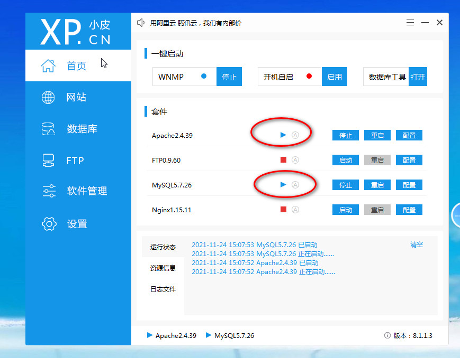Start FTP0.9.60 with 启动
This screenshot has width=460, height=358.
tap(346, 160)
